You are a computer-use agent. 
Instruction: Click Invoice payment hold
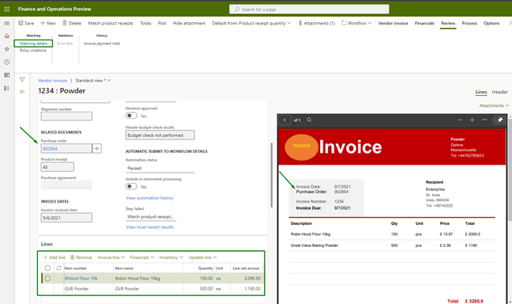click(101, 44)
